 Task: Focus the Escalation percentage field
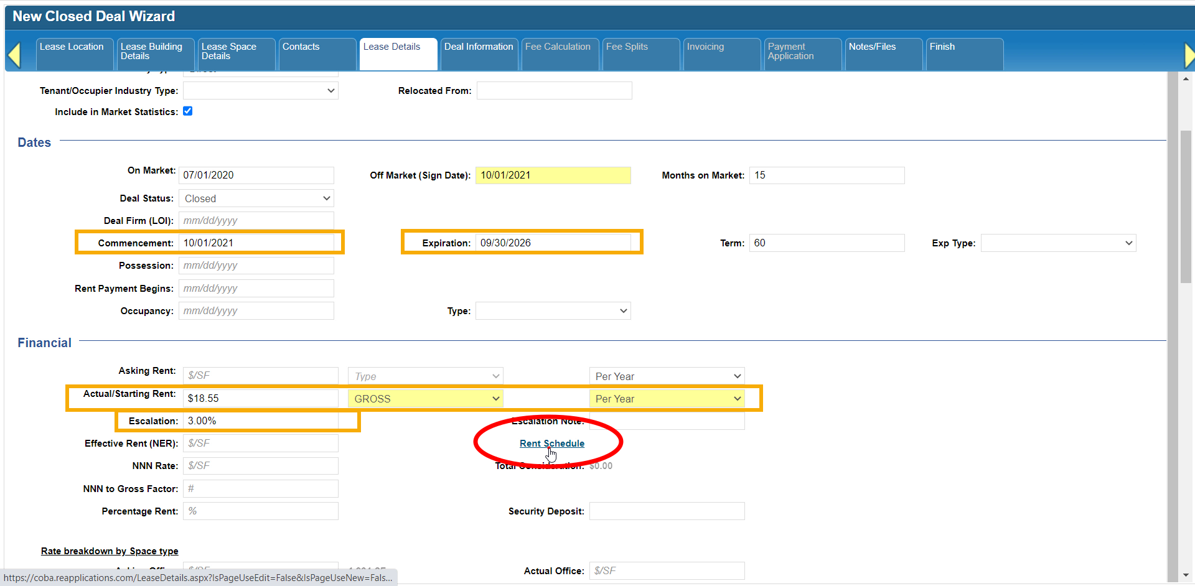(260, 421)
